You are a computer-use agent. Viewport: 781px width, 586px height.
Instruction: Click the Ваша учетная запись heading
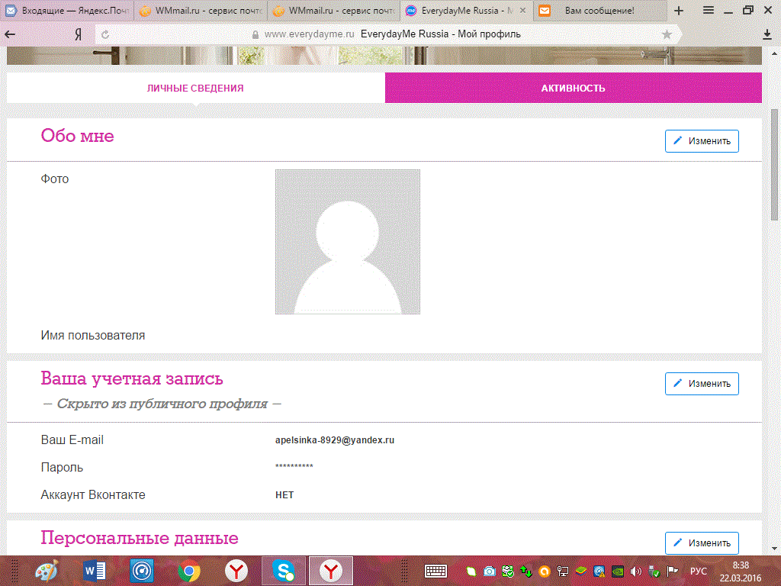click(132, 378)
